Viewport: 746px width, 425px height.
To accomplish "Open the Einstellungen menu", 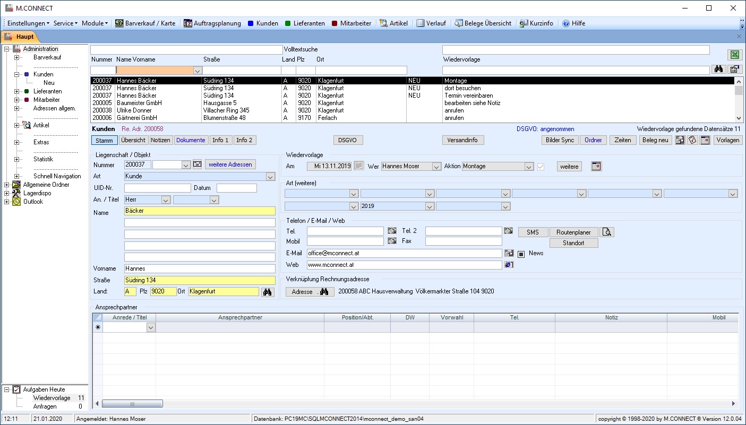I will [x=28, y=23].
